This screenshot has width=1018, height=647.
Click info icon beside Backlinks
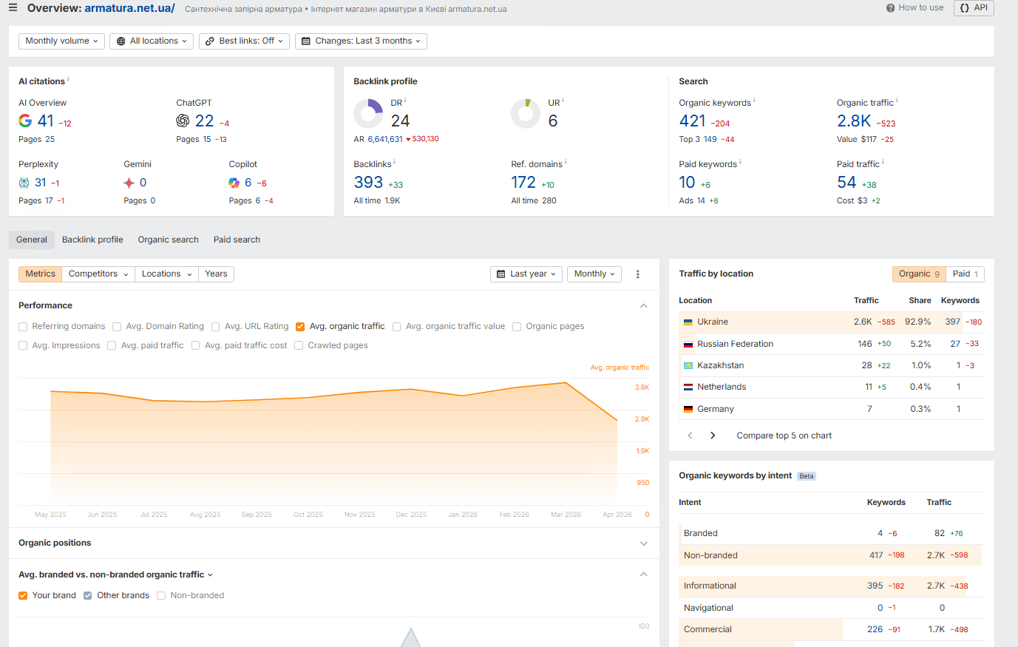coord(395,162)
